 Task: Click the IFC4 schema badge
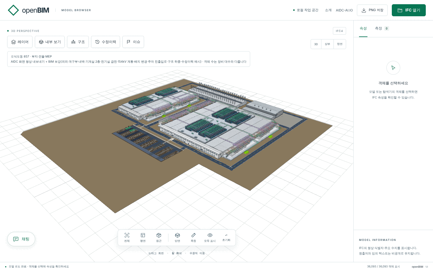tap(339, 31)
